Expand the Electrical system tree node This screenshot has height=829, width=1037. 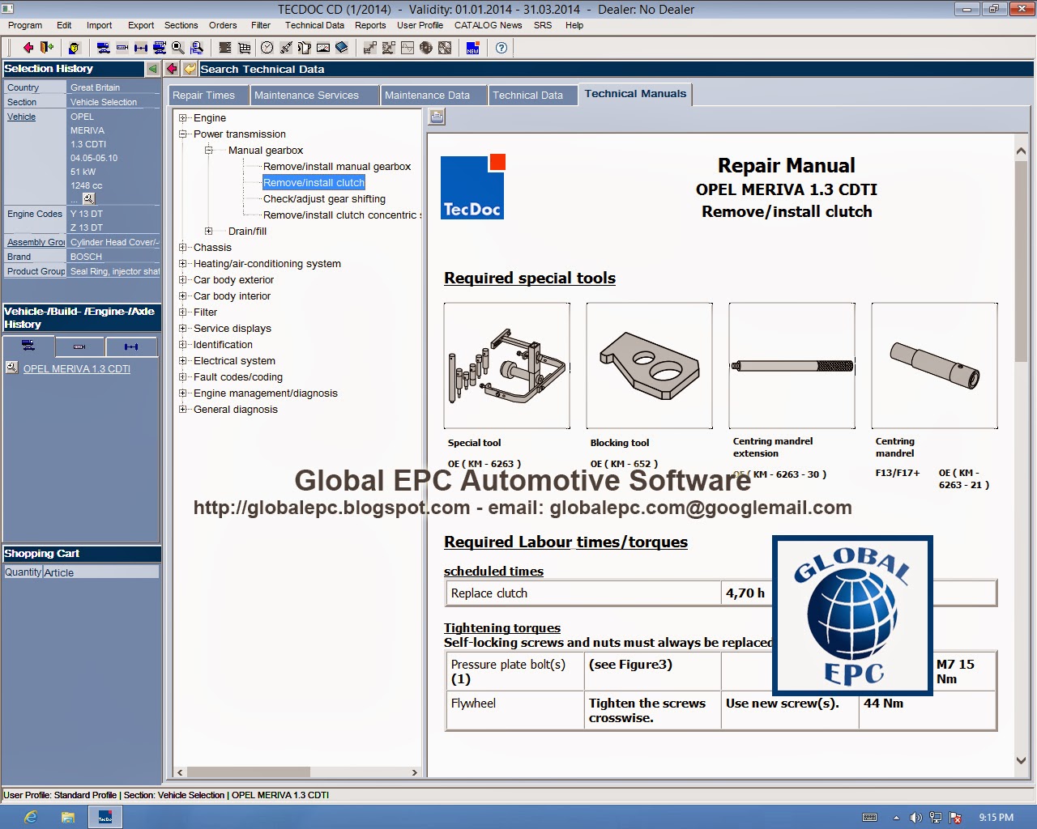click(183, 361)
